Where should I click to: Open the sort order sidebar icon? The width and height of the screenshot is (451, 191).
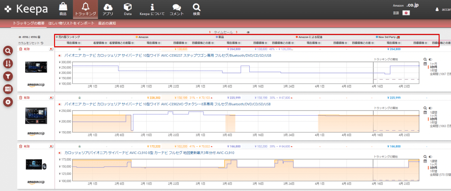point(8,64)
